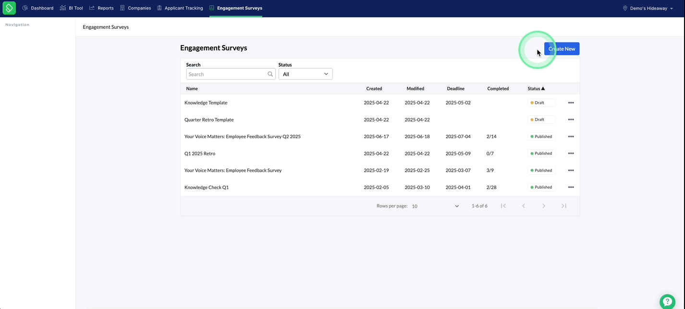Go to next page arrow
This screenshot has height=309, width=685.
(x=544, y=206)
